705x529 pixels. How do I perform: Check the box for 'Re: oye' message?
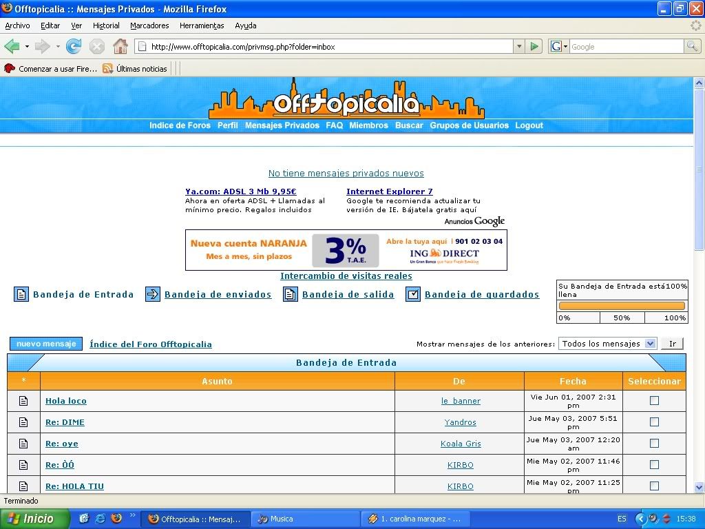[654, 444]
